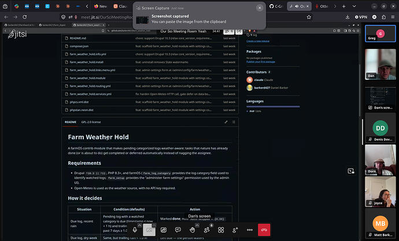Click the Jitsi logo

(17, 34)
